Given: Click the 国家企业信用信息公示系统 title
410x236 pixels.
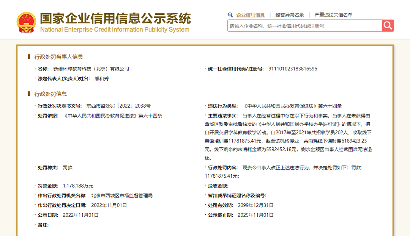Looking at the screenshot, I should coord(115,18).
